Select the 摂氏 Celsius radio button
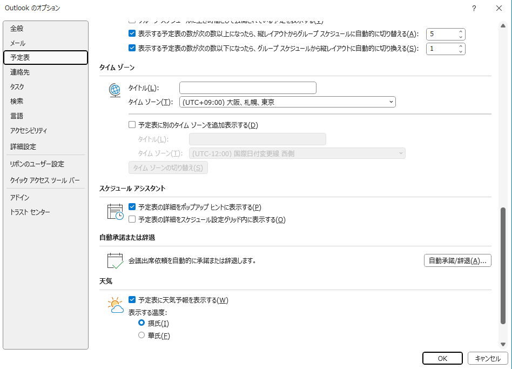 click(142, 323)
